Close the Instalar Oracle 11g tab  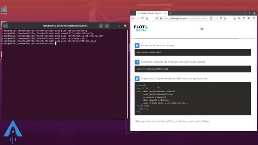pyautogui.click(x=165, y=13)
